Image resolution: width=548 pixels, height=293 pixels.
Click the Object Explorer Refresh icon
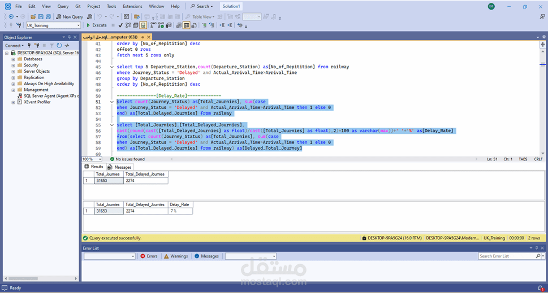click(x=59, y=45)
